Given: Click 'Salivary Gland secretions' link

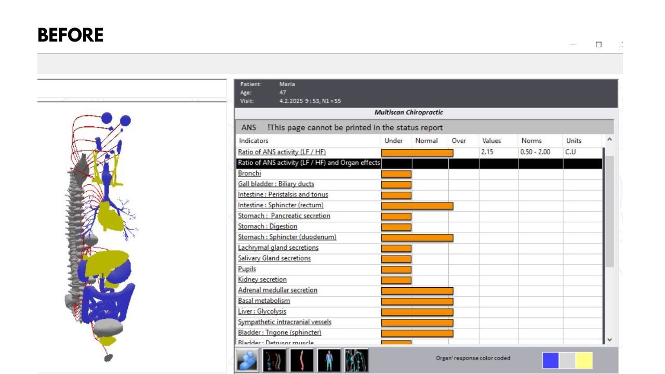Looking at the screenshot, I should coord(274,258).
